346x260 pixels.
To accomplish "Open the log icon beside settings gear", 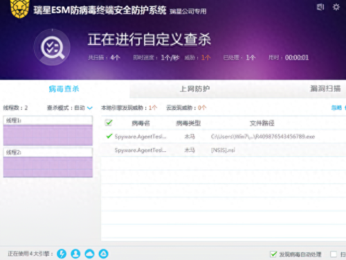I will (320, 7).
